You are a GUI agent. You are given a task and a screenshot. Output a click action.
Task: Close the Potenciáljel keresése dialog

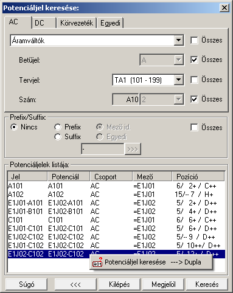pos(224,8)
